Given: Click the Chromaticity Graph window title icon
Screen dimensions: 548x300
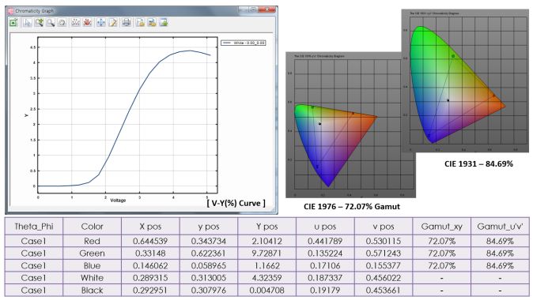Looking at the screenshot, I should [x=11, y=11].
